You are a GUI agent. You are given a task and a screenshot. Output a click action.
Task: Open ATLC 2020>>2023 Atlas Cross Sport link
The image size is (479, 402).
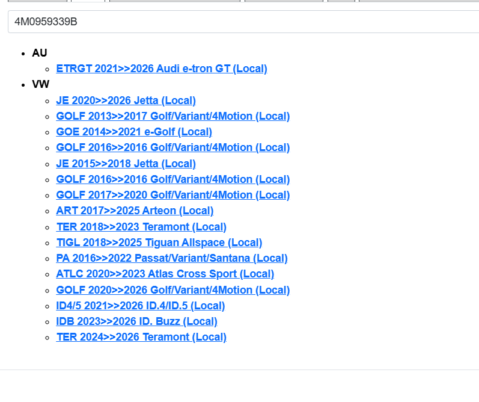click(x=165, y=274)
